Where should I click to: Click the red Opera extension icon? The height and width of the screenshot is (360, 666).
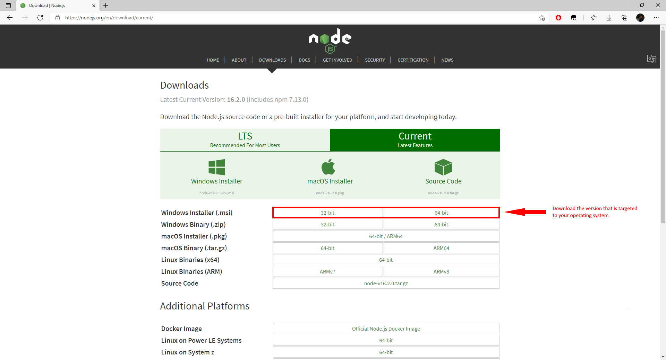pos(558,18)
